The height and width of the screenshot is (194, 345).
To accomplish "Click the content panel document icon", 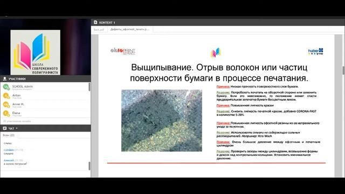I will 95,22.
